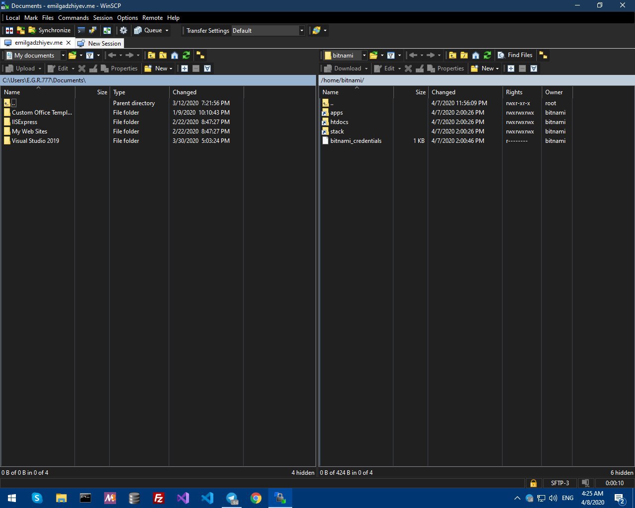The height and width of the screenshot is (508, 635).
Task: Select htdocs folder in remote panel
Action: pyautogui.click(x=335, y=122)
